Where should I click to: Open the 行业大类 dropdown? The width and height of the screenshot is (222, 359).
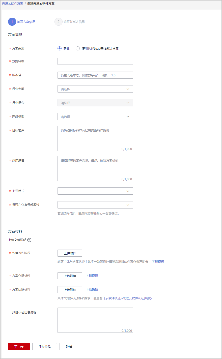95,89
